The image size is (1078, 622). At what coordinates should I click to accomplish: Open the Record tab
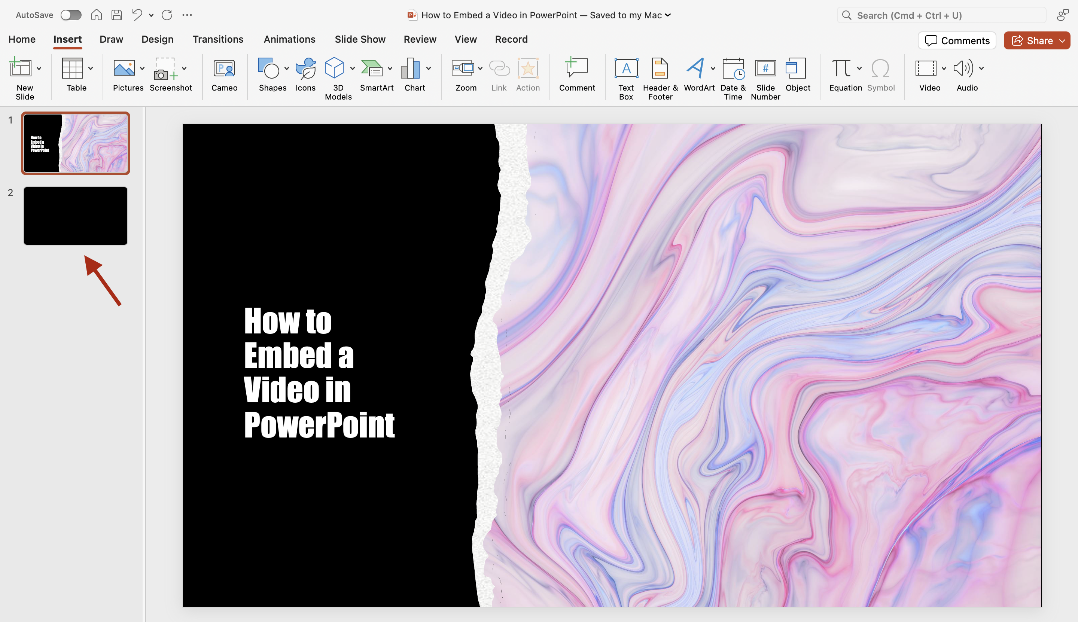(x=511, y=39)
